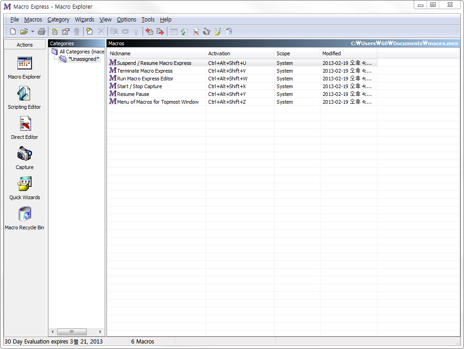Add a new category with toolbar icon
464x349 pixels.
89,32
